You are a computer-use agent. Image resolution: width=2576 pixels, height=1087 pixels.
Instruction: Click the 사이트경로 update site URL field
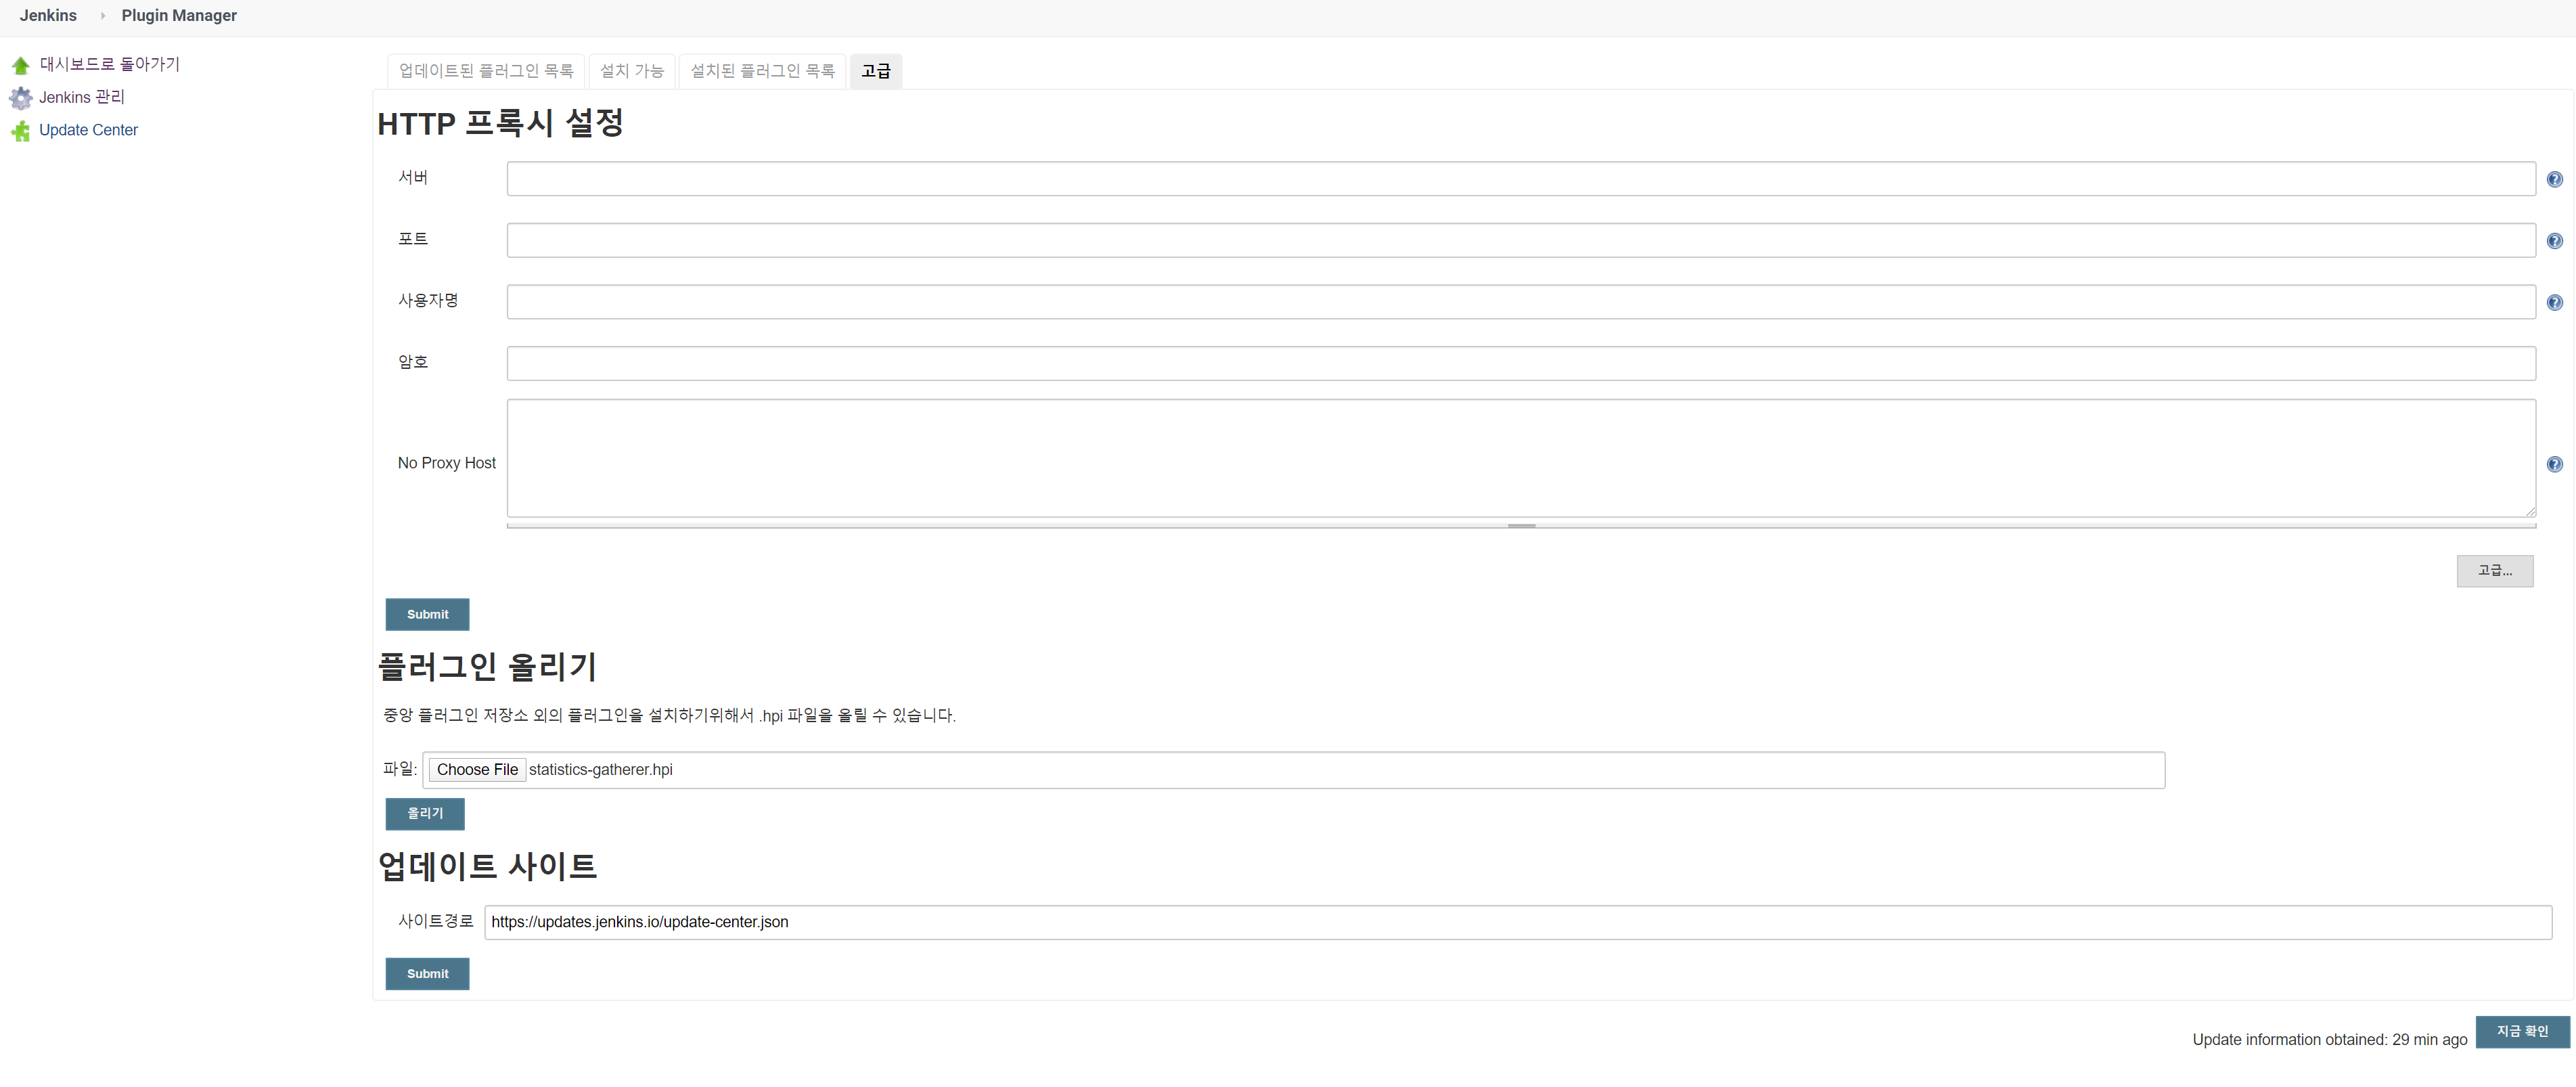pyautogui.click(x=1517, y=922)
